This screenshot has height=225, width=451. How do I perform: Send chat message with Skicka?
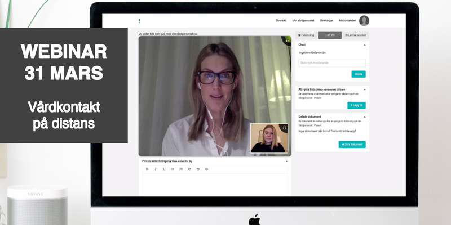[359, 74]
